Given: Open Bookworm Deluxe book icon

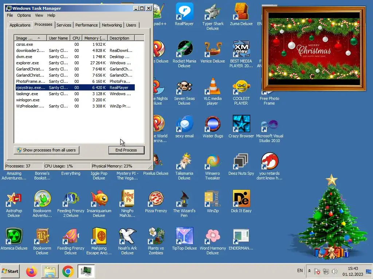Looking at the screenshot, I should [42, 242].
